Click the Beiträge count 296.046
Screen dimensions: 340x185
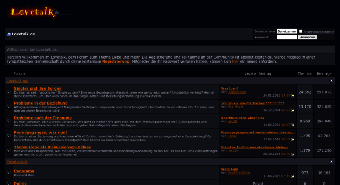click(324, 121)
